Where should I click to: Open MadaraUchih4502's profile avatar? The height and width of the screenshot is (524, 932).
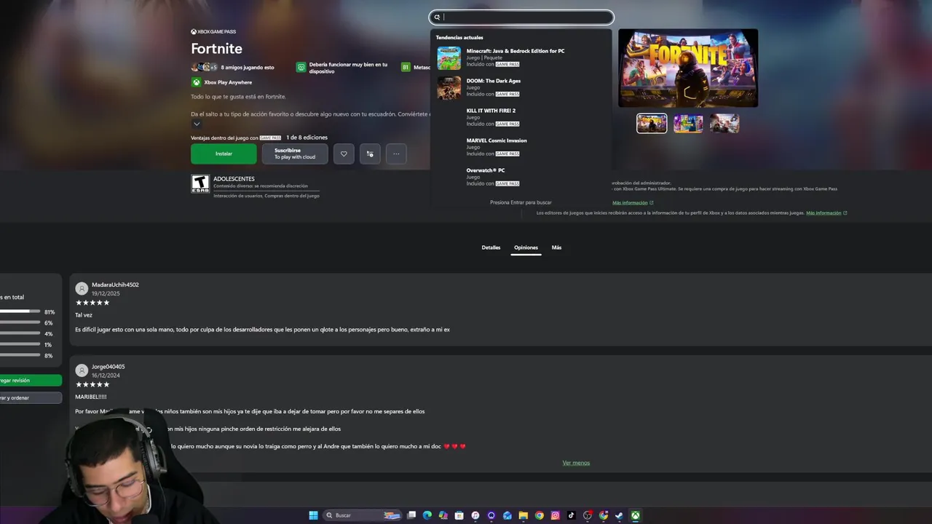[82, 289]
